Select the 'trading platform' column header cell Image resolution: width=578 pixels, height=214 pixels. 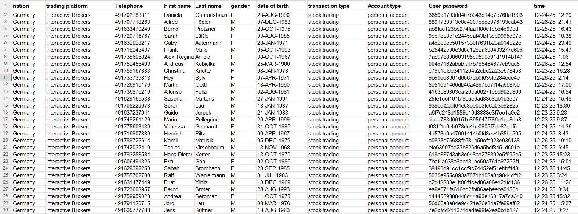coord(79,6)
